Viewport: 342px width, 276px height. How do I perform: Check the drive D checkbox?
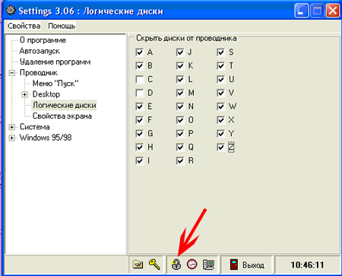[140, 93]
